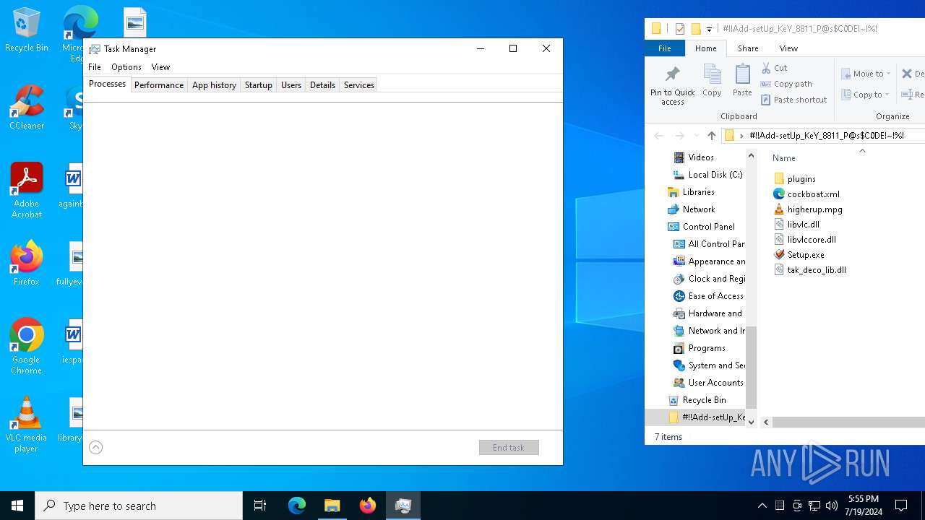This screenshot has width=925, height=520.
Task: Click the Task View taskbar icon
Action: click(x=260, y=506)
